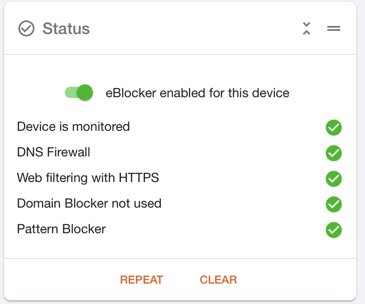Image resolution: width=365 pixels, height=304 pixels.
Task: Click the DNS Firewall green check icon
Action: click(x=334, y=153)
